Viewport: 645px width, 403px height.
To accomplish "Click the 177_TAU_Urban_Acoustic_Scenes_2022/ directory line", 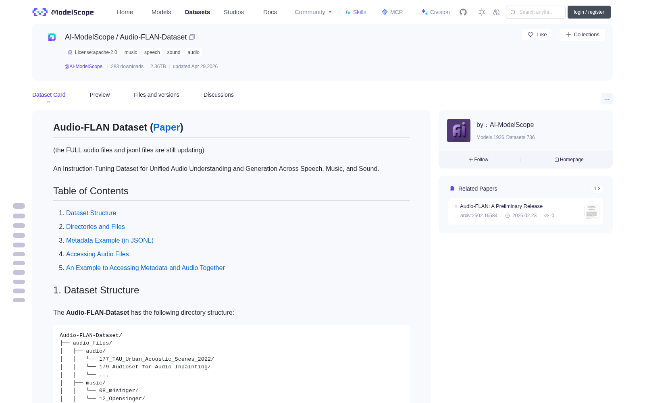I will tap(156, 359).
